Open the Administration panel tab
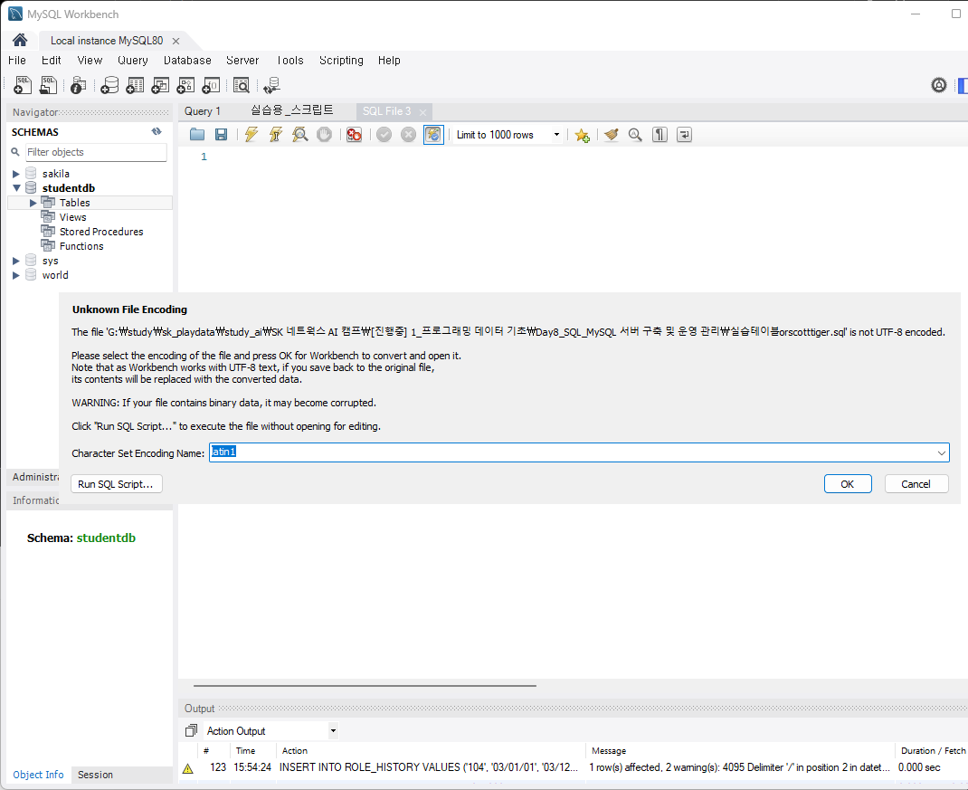The height and width of the screenshot is (790, 968). click(34, 477)
